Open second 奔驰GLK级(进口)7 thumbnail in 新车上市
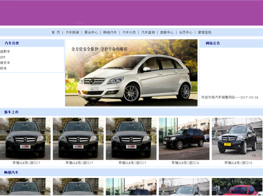The image size is (263, 196). [78, 139]
